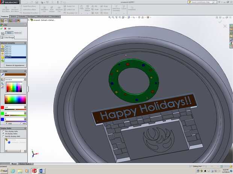Collapse the Color section

pyautogui.click(x=25, y=71)
